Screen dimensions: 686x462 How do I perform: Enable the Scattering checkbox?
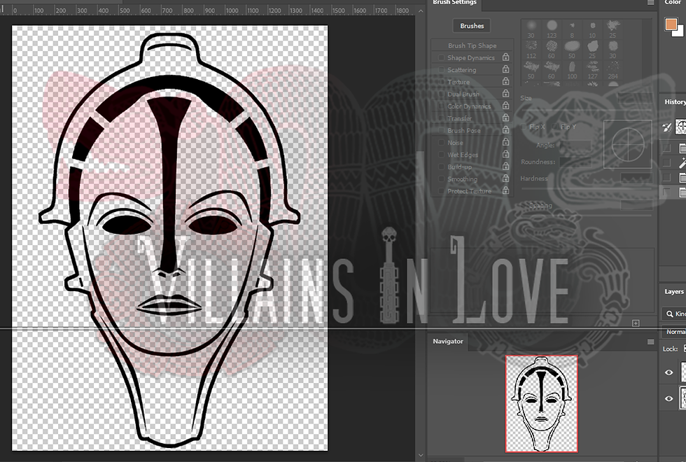click(441, 69)
